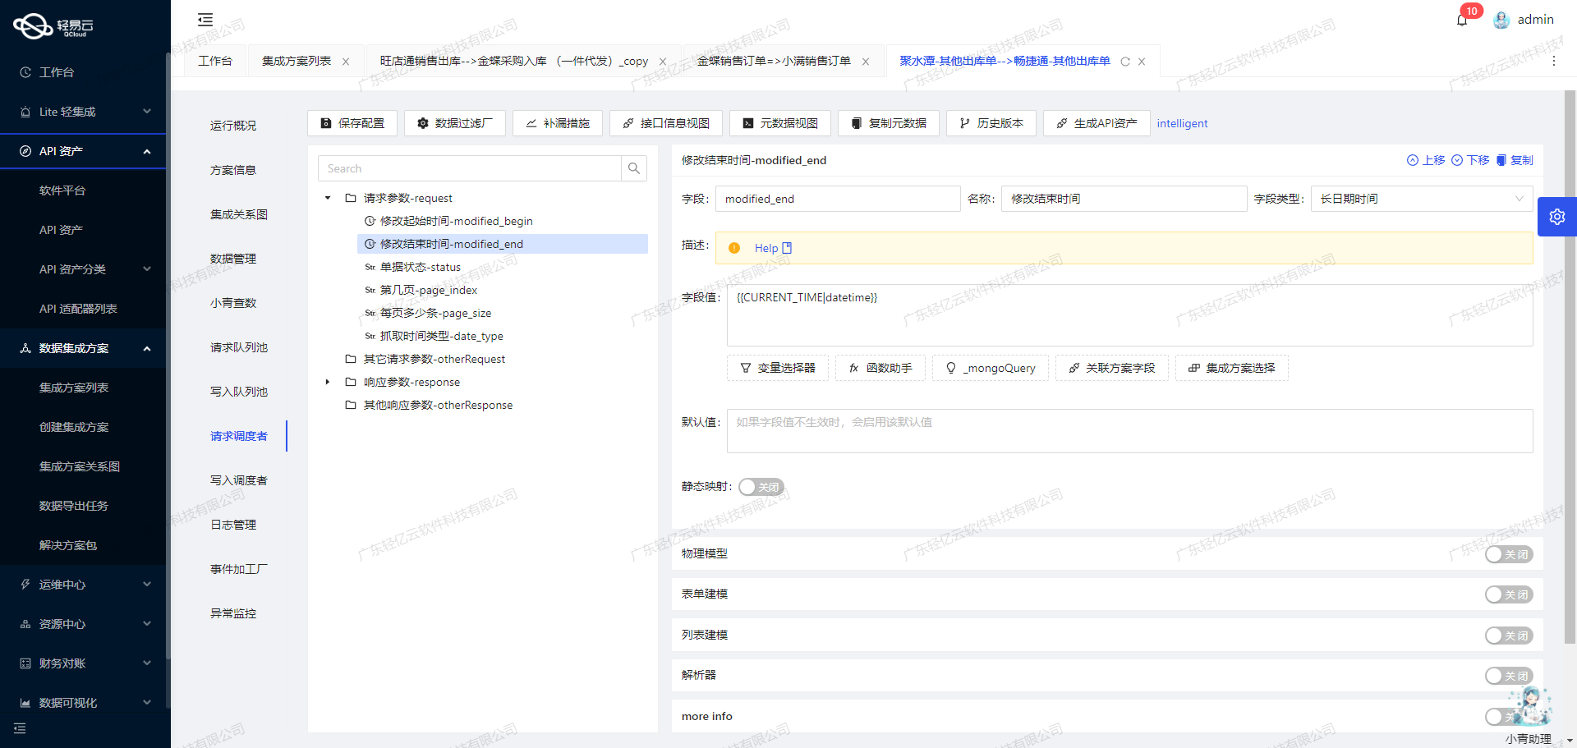Open the Help document icon in the description bar
The width and height of the screenshot is (1577, 748).
pos(787,247)
